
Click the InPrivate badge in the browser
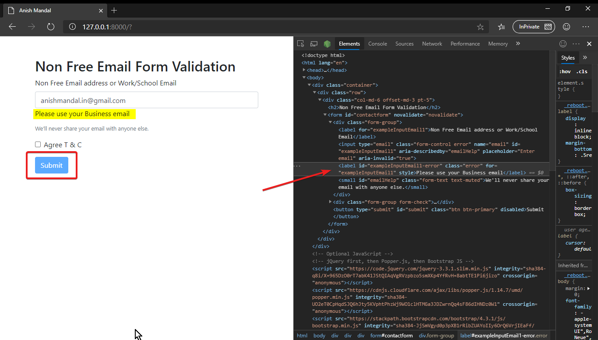point(534,27)
